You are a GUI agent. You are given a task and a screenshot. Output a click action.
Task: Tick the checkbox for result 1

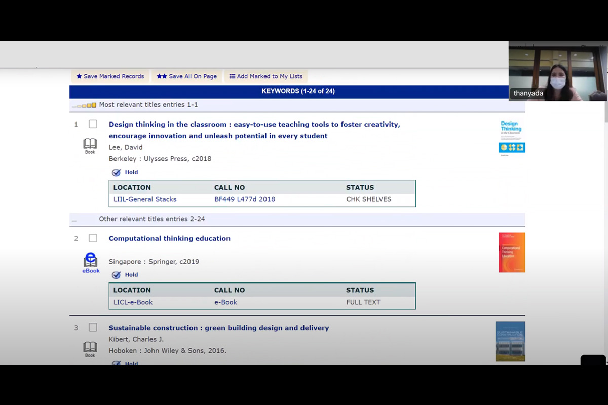point(93,124)
